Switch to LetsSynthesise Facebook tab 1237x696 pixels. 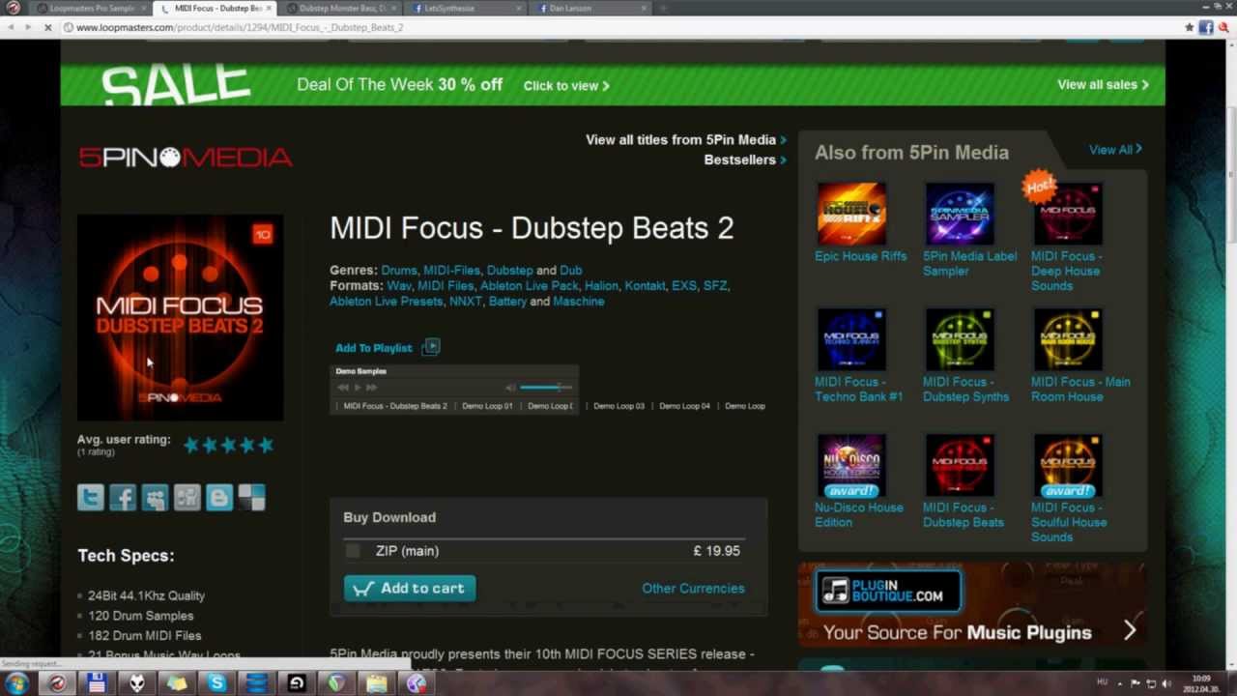462,8
